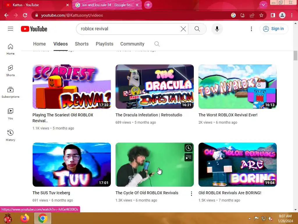This screenshot has width=298, height=224.
Task: Open Subscriptions in the left sidebar
Action: pyautogui.click(x=10, y=92)
